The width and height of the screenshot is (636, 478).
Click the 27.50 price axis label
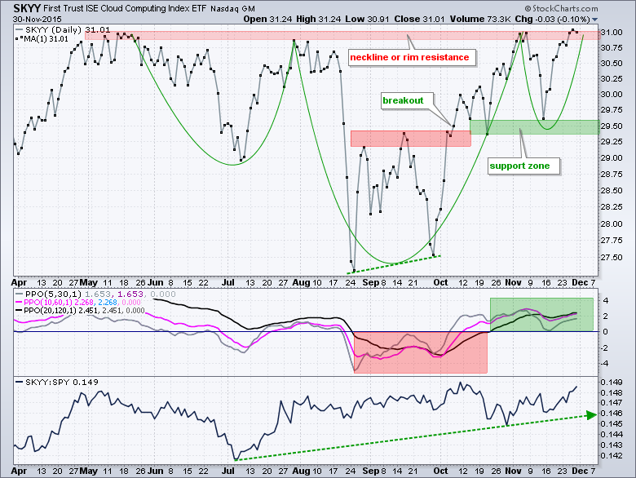[612, 258]
